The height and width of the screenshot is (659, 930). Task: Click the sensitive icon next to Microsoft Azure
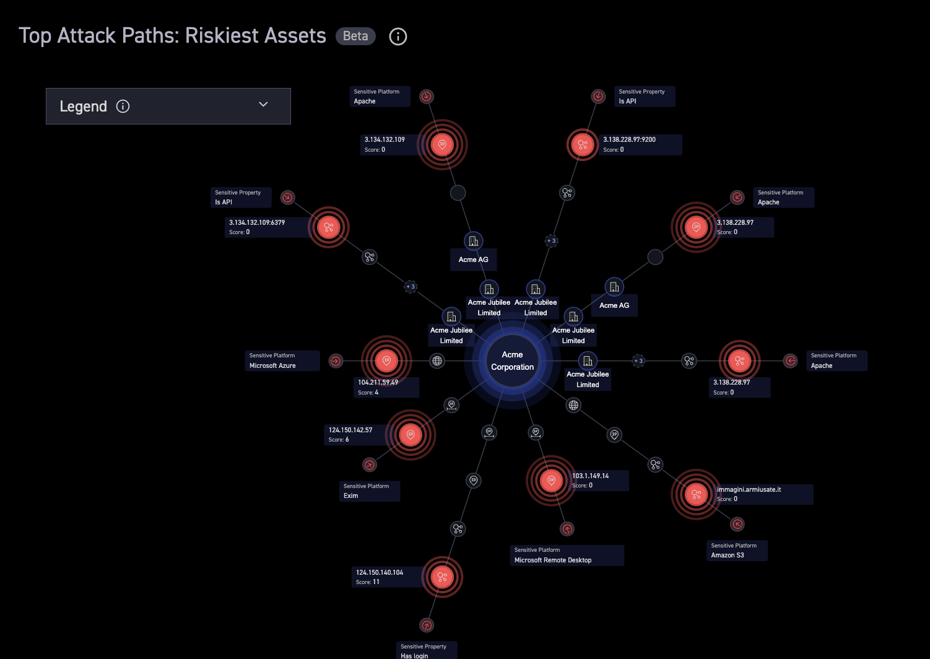(x=336, y=360)
